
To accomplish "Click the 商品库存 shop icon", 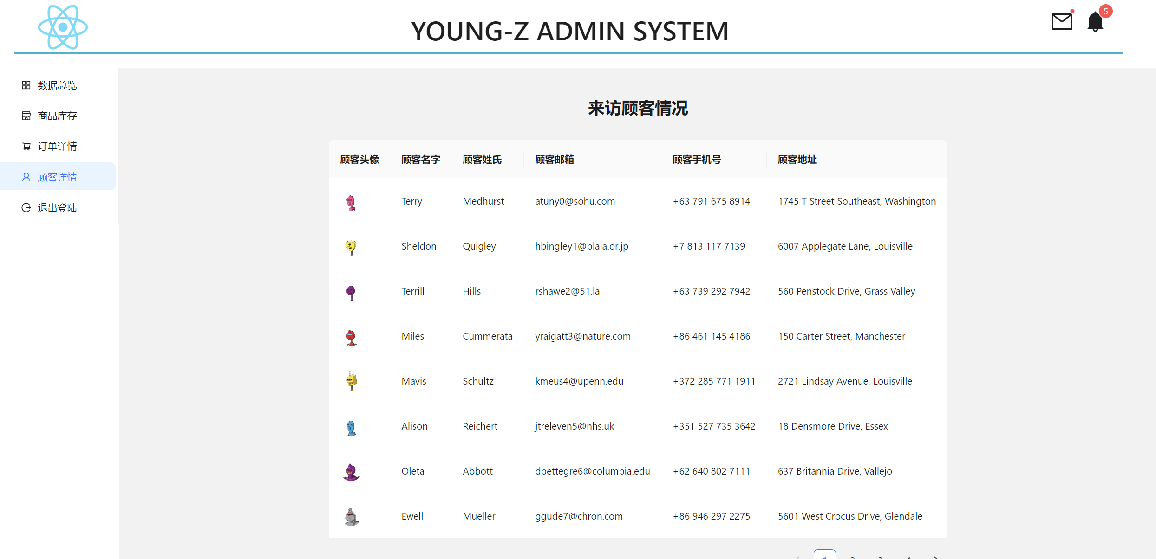I will [x=26, y=116].
